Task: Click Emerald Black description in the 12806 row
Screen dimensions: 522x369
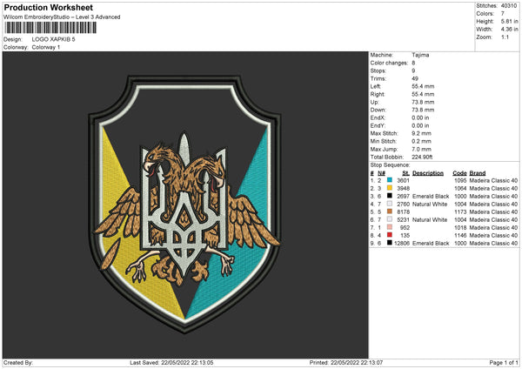Action: pyautogui.click(x=431, y=243)
